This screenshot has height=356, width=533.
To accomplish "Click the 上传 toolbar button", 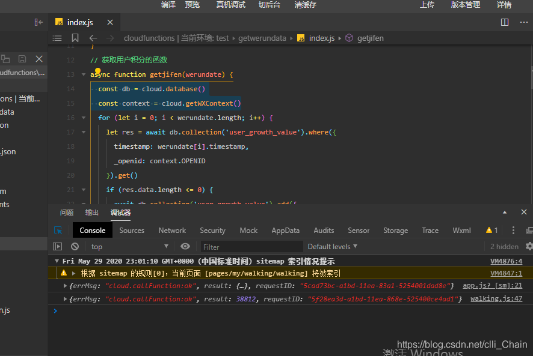I will [x=427, y=5].
